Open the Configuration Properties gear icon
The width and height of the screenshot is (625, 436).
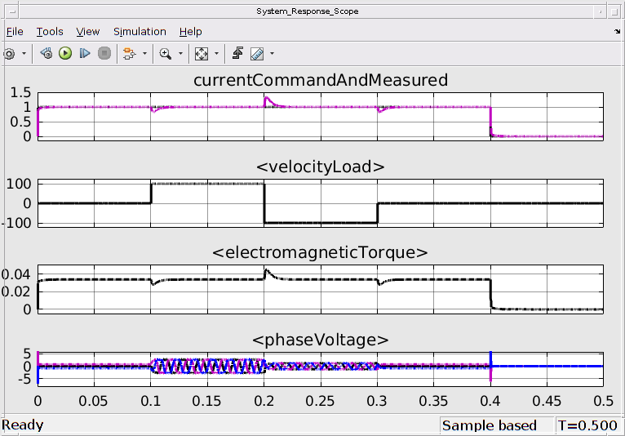(x=10, y=53)
